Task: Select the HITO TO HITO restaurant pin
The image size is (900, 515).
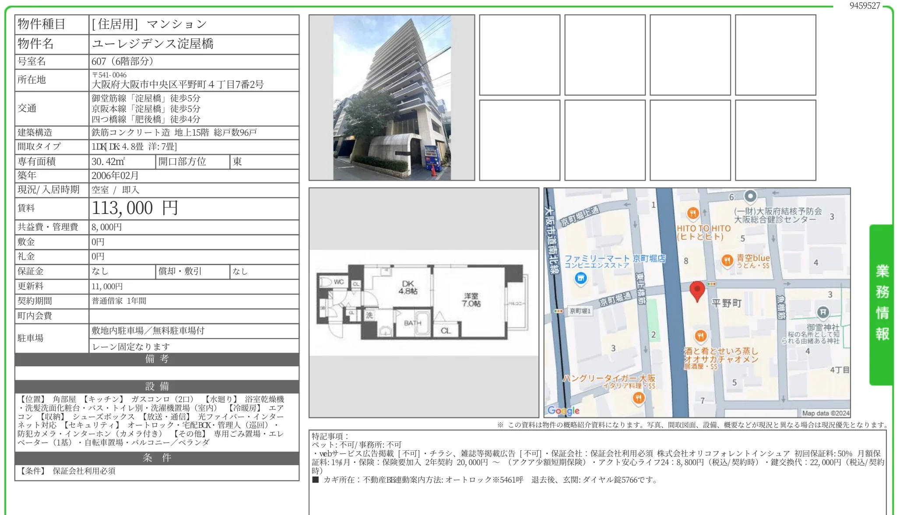Action: (x=693, y=214)
